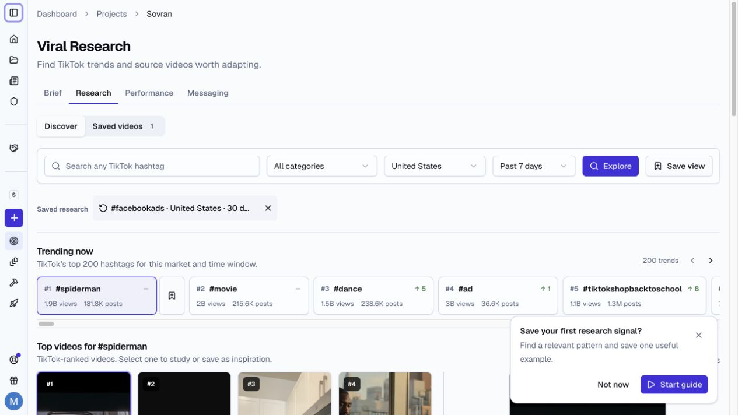This screenshot has height=415, width=738.
Task: Open the #4 ranked video thumbnail
Action: coord(385,393)
